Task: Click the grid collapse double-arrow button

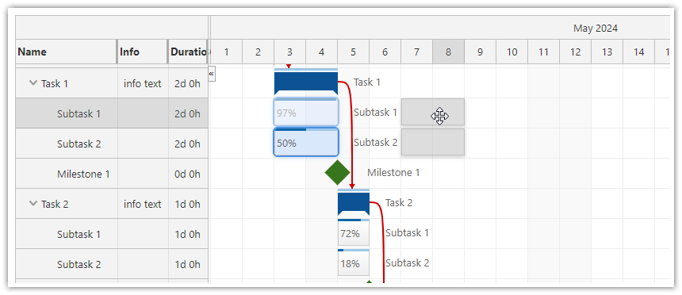Action: pyautogui.click(x=212, y=74)
